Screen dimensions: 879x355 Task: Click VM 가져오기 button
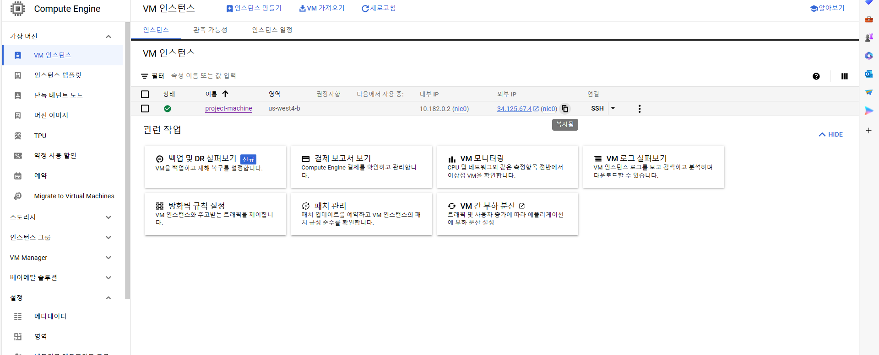coord(322,8)
